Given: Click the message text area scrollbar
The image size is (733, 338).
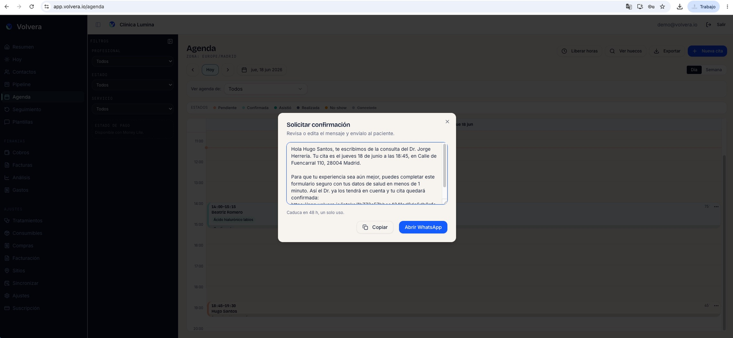Looking at the screenshot, I should point(445,166).
